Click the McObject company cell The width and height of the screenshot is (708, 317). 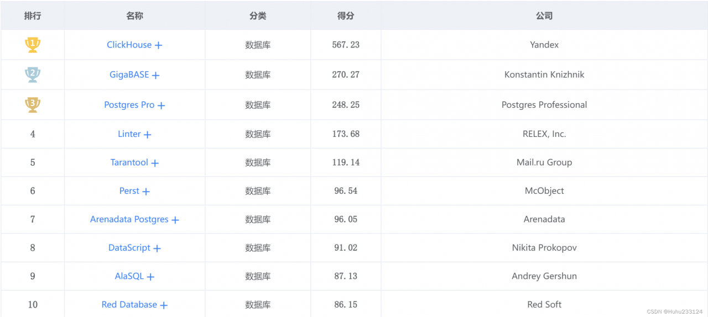[x=544, y=191]
